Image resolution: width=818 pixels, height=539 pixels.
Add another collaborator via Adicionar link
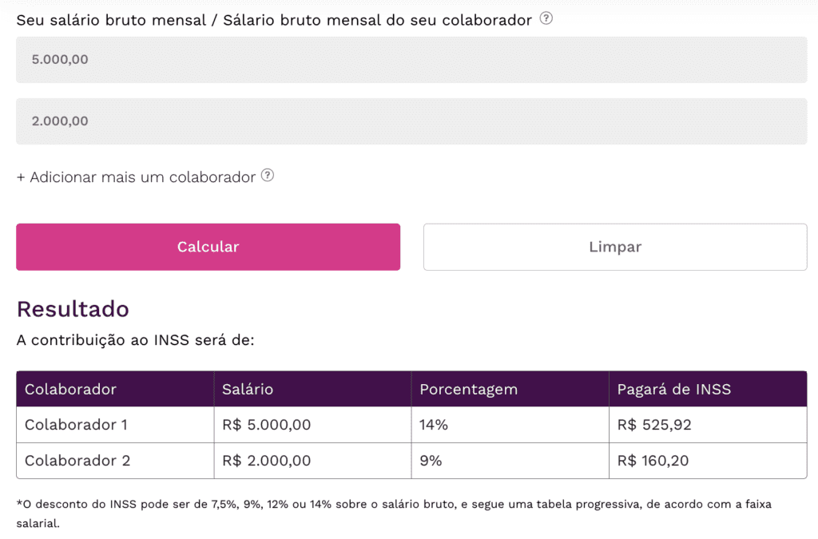136,177
